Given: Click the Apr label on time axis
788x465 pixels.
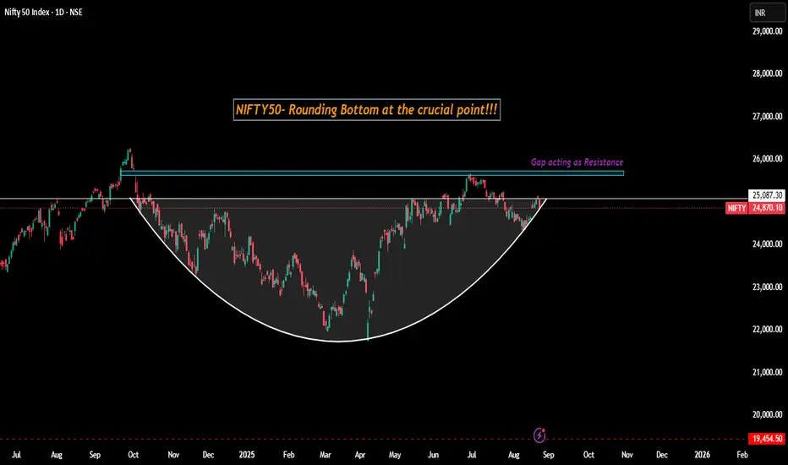Looking at the screenshot, I should [x=360, y=455].
